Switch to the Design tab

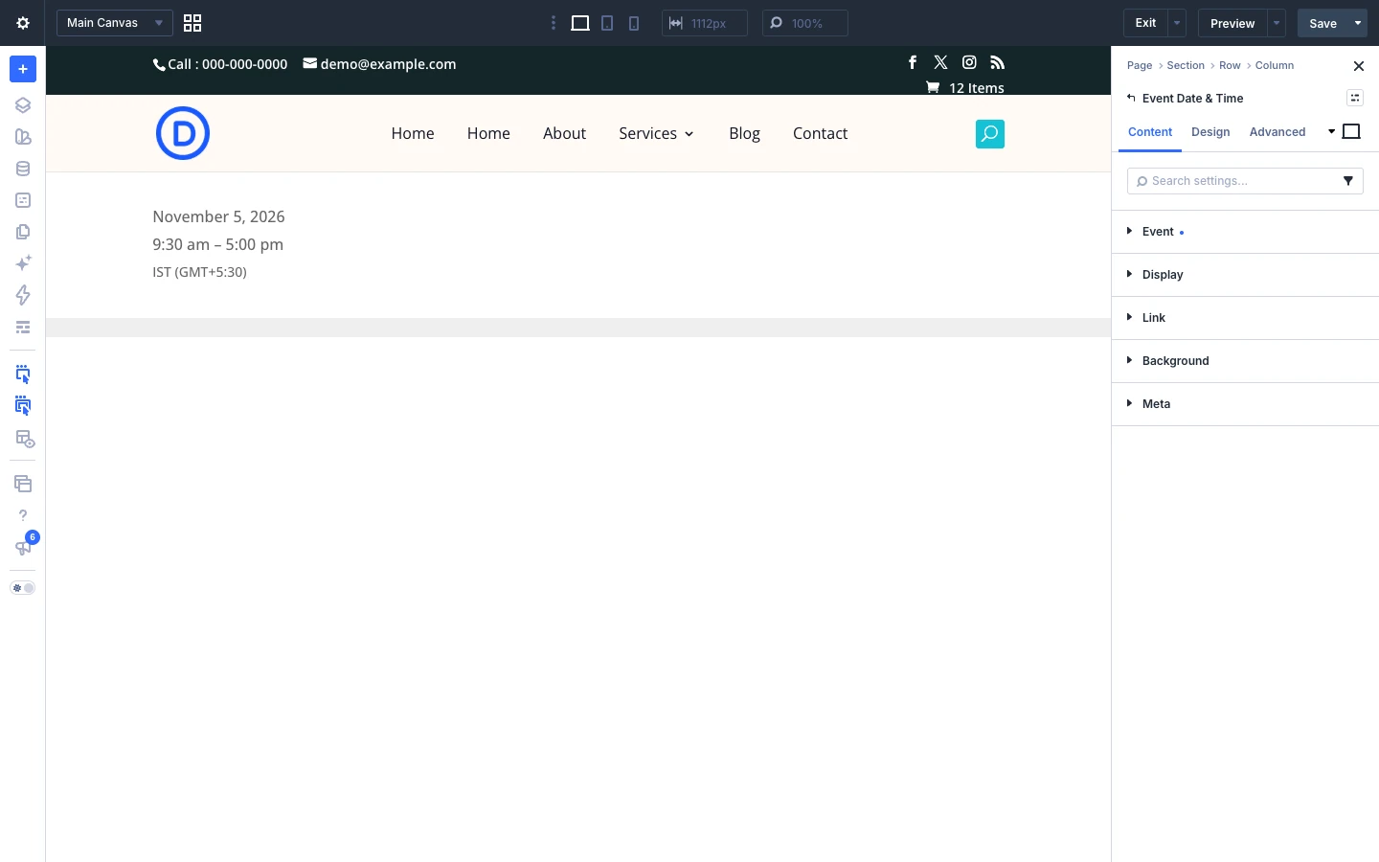click(x=1210, y=132)
